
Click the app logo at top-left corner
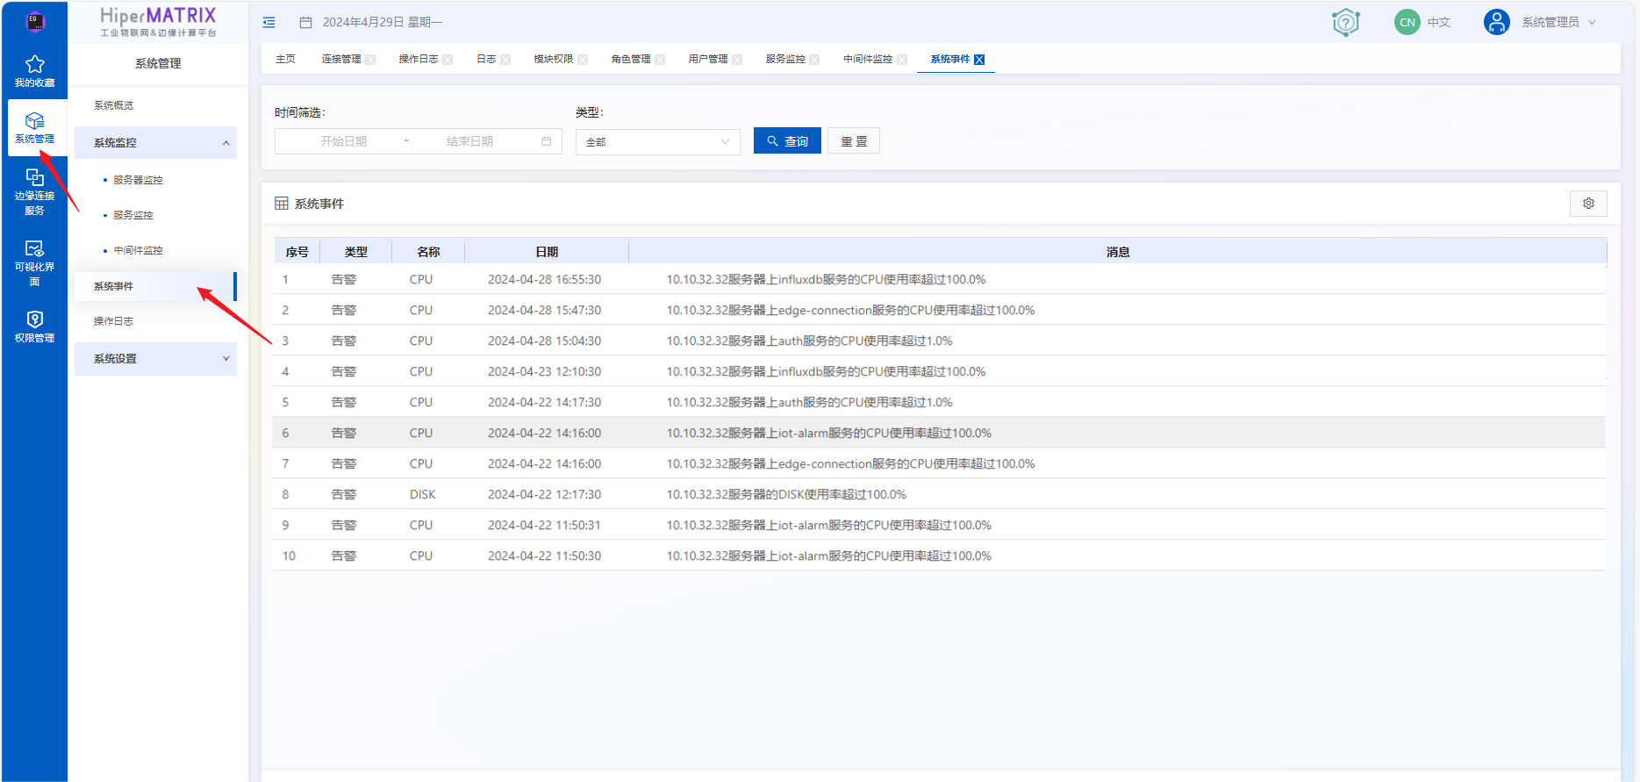[x=35, y=22]
